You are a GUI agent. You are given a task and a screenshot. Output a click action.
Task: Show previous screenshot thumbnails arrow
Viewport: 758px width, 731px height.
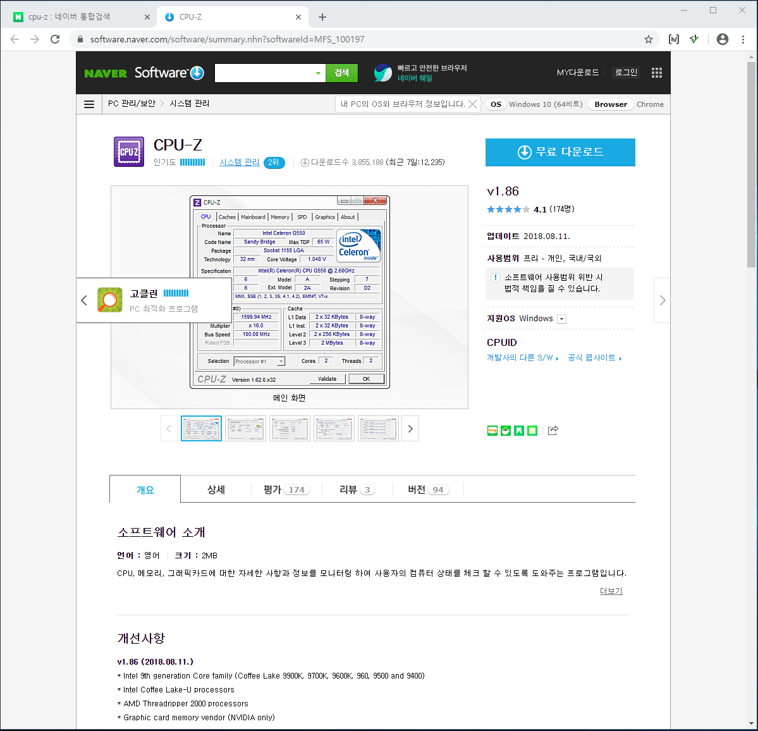(169, 428)
